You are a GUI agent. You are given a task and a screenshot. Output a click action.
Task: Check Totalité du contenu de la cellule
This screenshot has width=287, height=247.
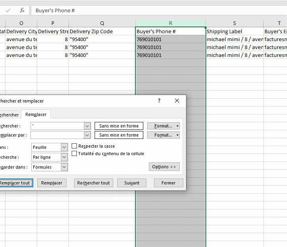pos(74,154)
